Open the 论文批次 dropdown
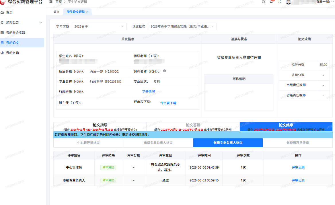The image size is (335, 205). [182, 26]
